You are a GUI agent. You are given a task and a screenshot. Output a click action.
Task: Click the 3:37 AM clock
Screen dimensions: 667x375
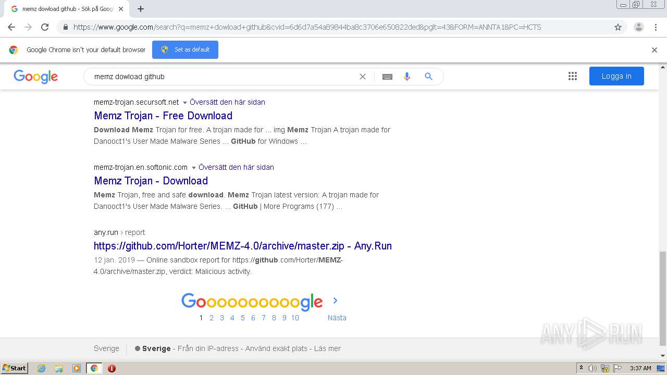tap(640, 368)
